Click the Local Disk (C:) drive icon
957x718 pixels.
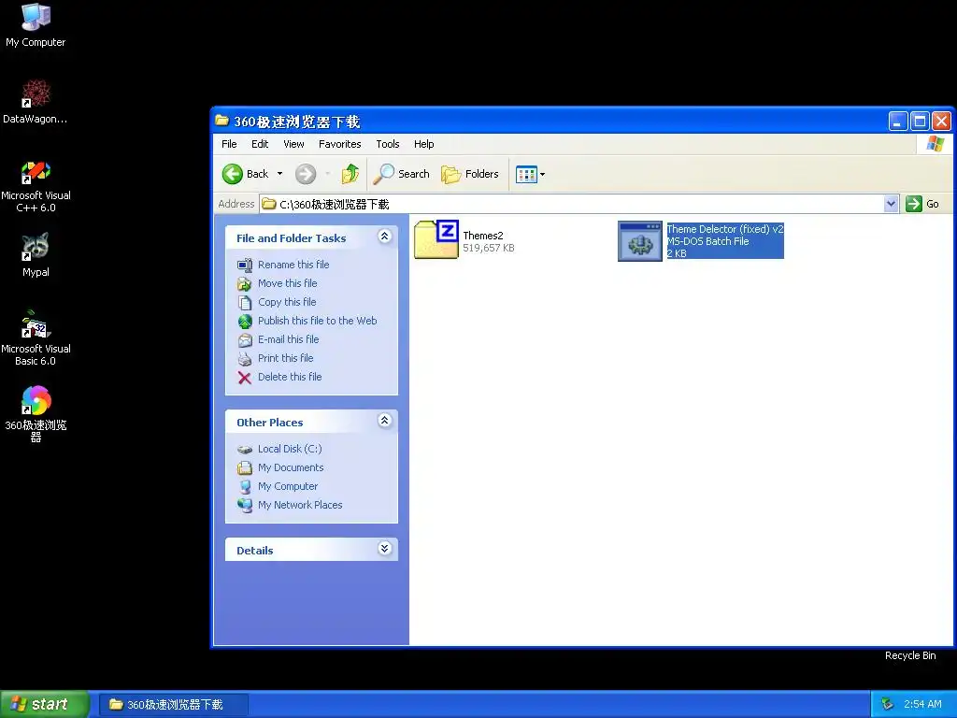point(245,450)
